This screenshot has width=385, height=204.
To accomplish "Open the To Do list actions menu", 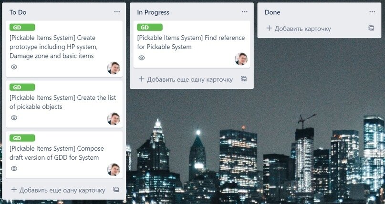I will pos(117,12).
